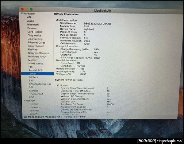Collapse the Hardware disclosure triangle
The width and height of the screenshot is (184, 144).
click(x=22, y=14)
